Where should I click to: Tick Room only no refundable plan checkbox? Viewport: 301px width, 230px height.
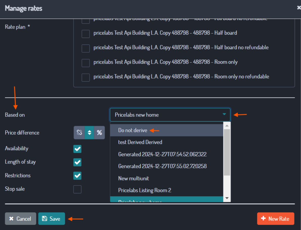pos(85,78)
